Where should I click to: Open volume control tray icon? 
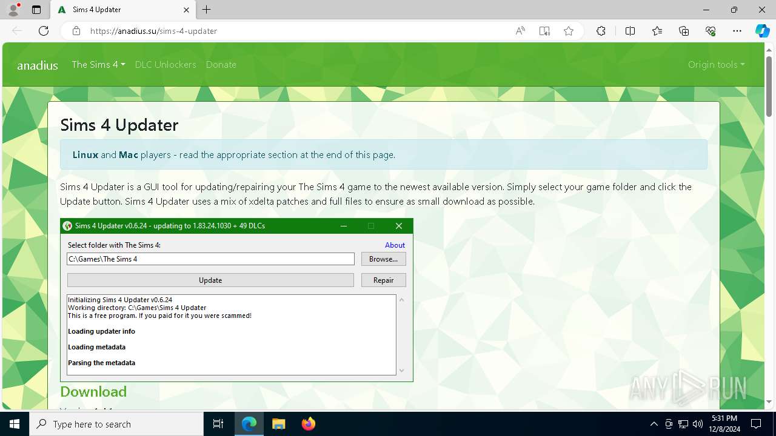pos(697,424)
